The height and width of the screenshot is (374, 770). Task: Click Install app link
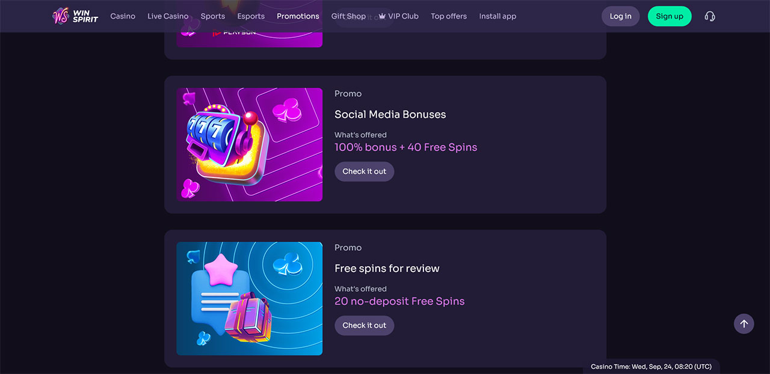pyautogui.click(x=497, y=16)
